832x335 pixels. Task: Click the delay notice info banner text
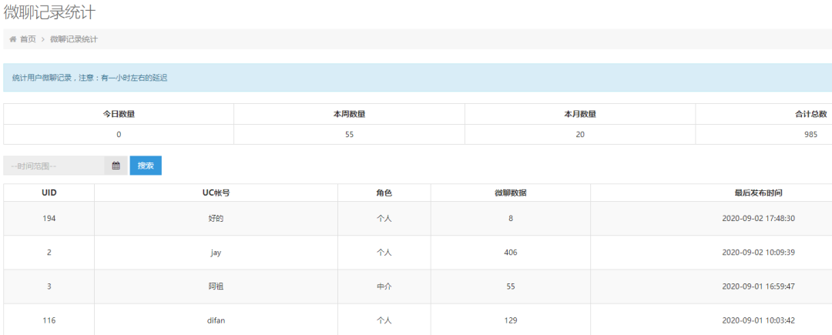[x=89, y=78]
